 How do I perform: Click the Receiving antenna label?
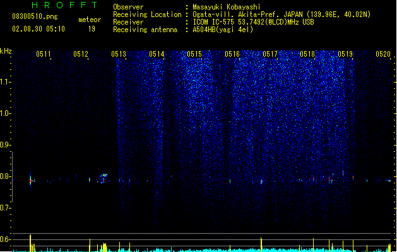click(x=145, y=30)
